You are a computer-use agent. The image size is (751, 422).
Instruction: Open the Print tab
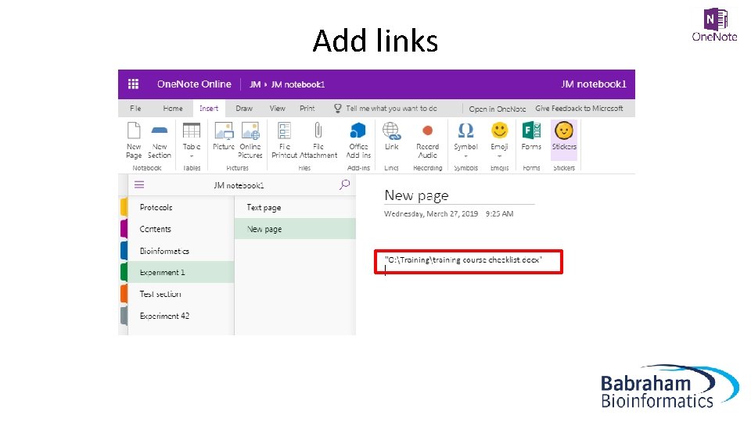pos(307,109)
